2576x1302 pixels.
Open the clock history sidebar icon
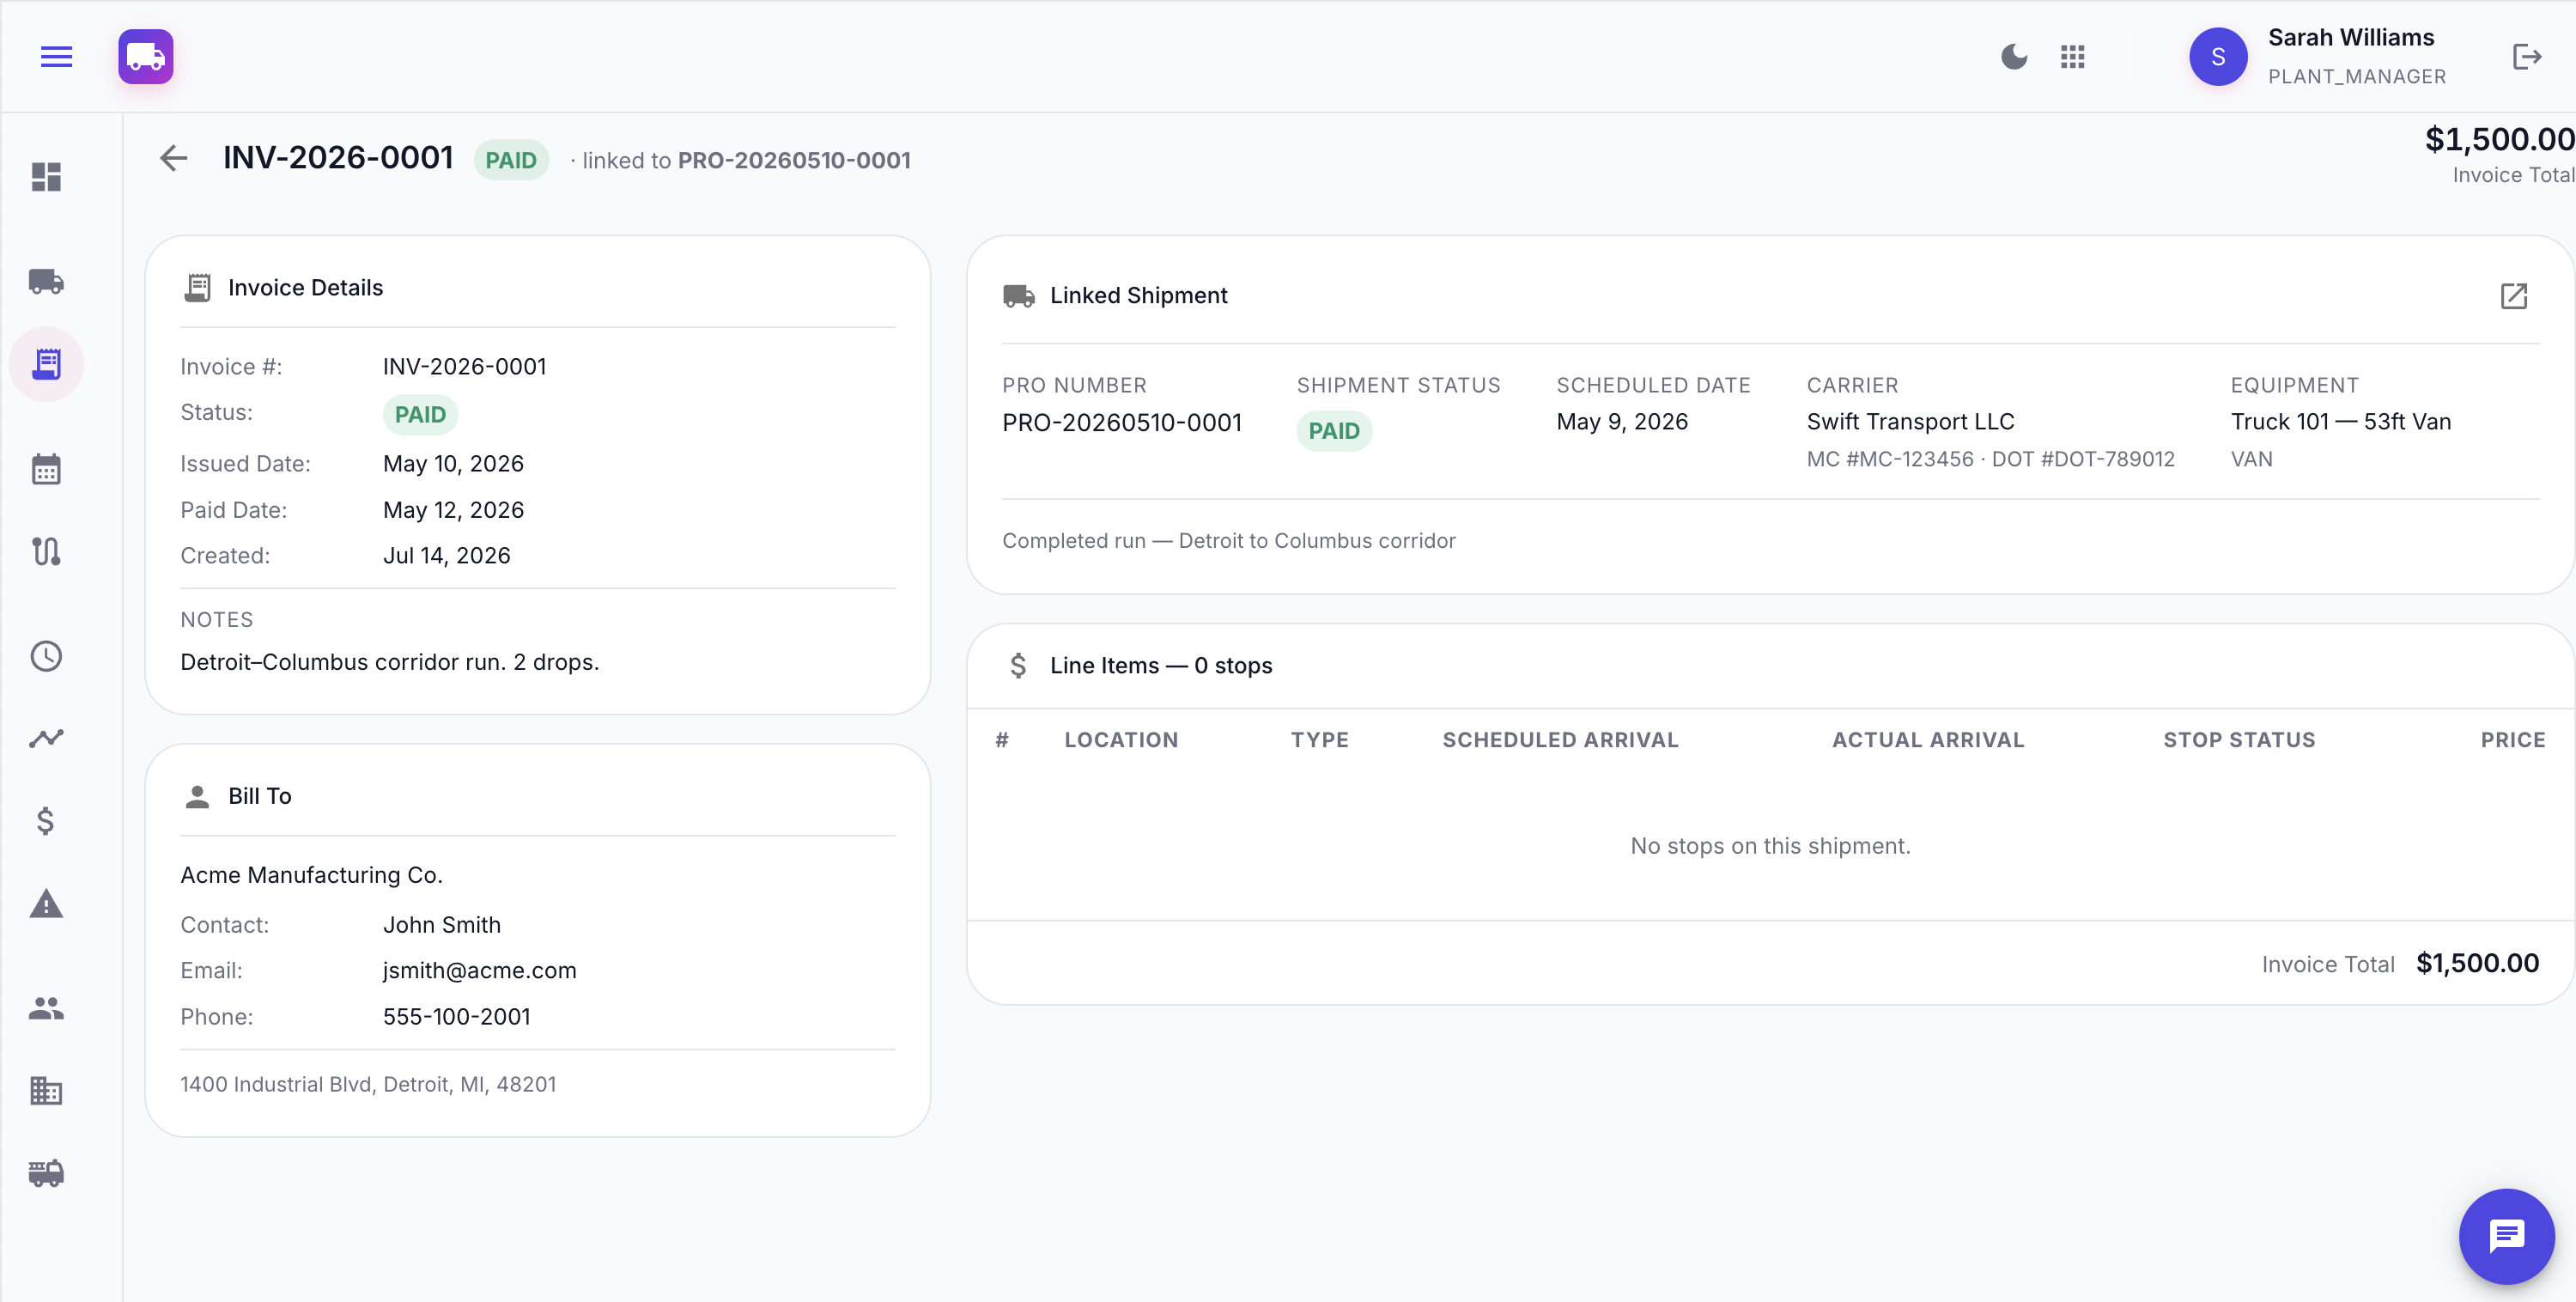click(x=46, y=656)
